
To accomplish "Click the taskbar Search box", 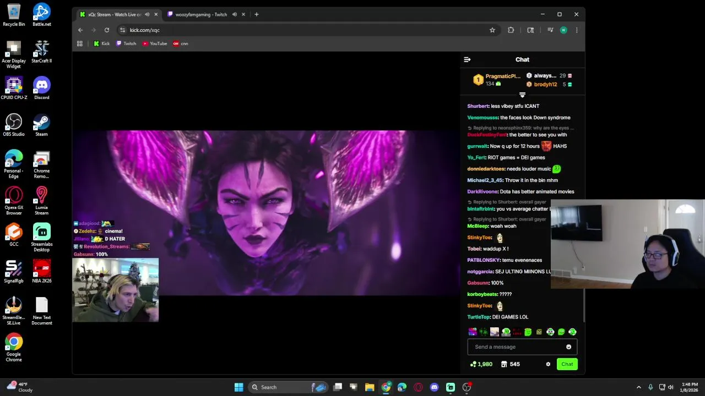I will point(289,387).
